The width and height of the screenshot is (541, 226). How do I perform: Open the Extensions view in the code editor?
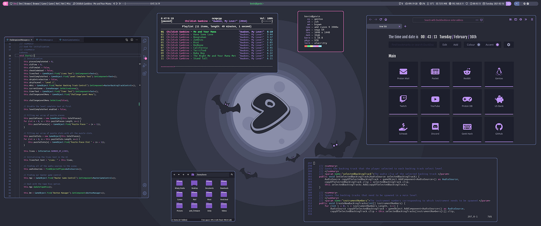(x=145, y=73)
